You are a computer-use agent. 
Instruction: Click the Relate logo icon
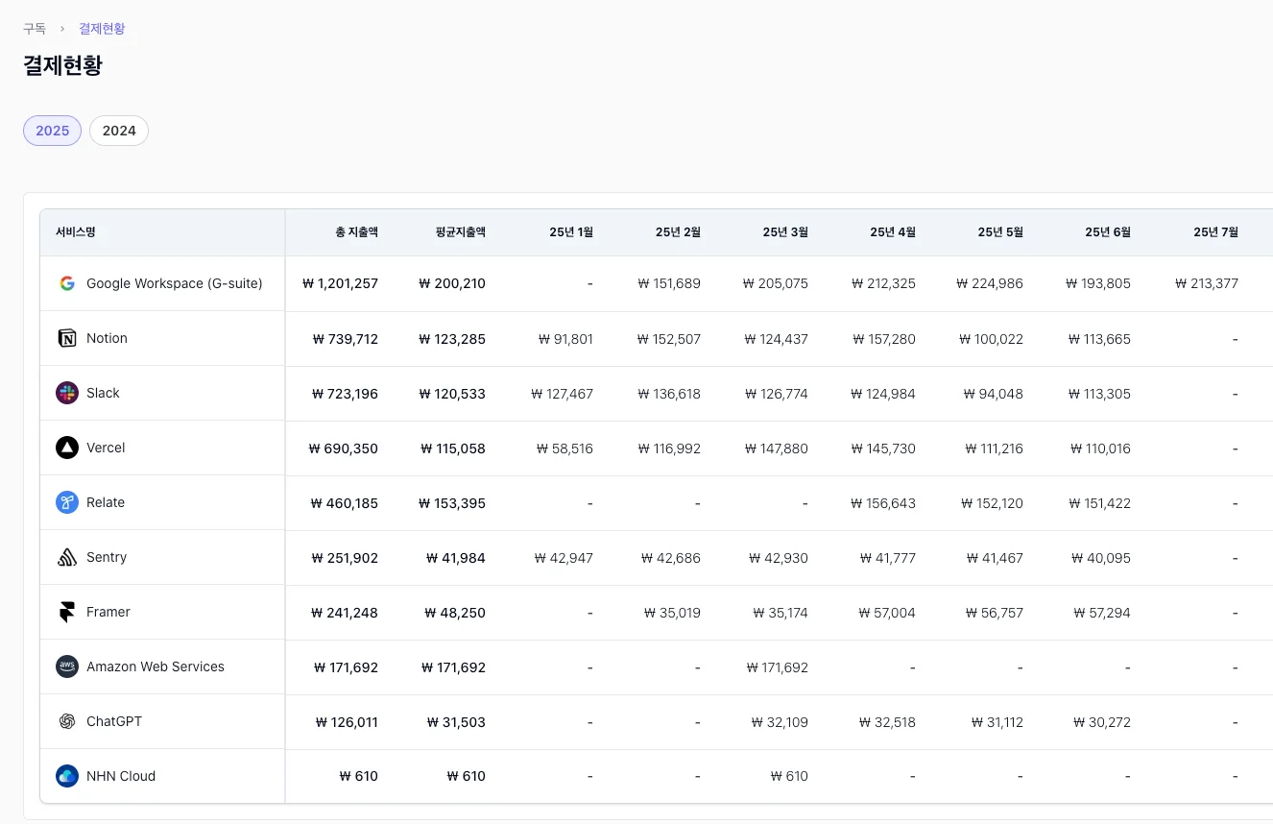(67, 502)
